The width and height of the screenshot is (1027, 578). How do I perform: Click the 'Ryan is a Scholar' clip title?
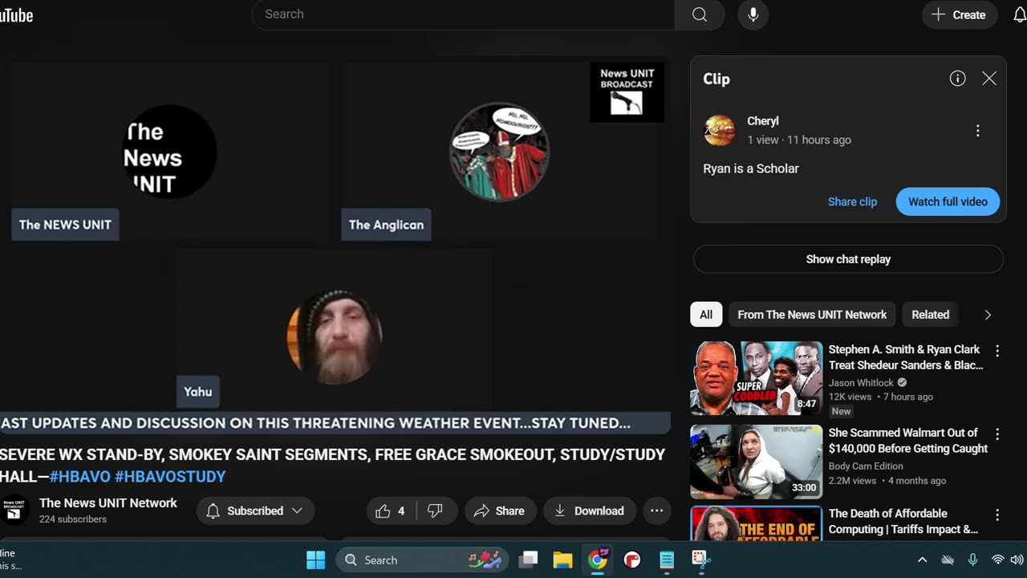pos(751,169)
